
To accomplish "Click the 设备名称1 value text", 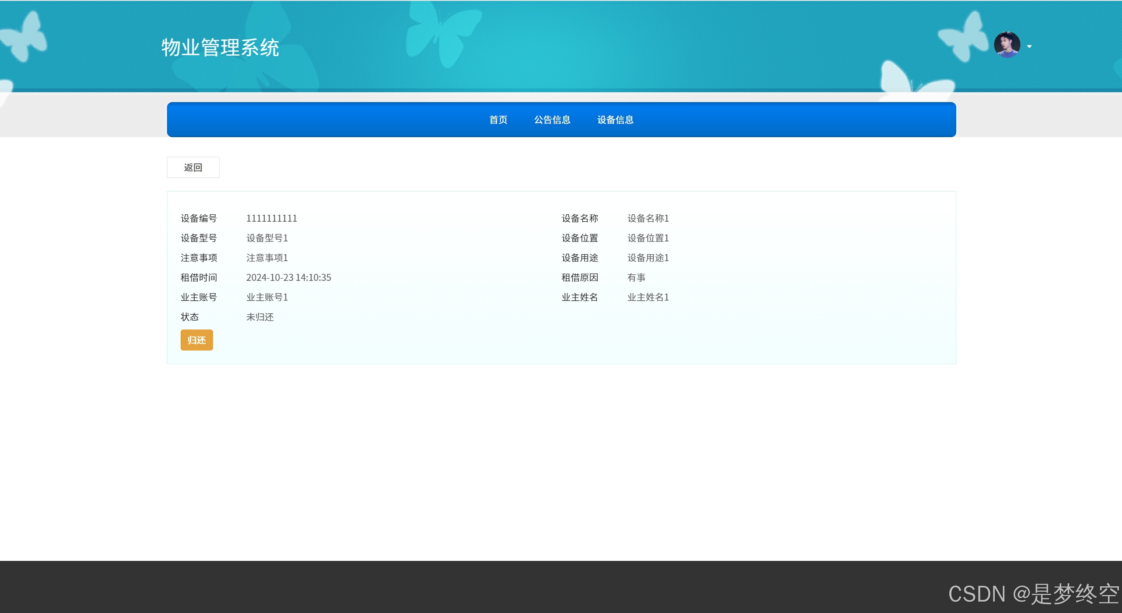I will click(648, 218).
